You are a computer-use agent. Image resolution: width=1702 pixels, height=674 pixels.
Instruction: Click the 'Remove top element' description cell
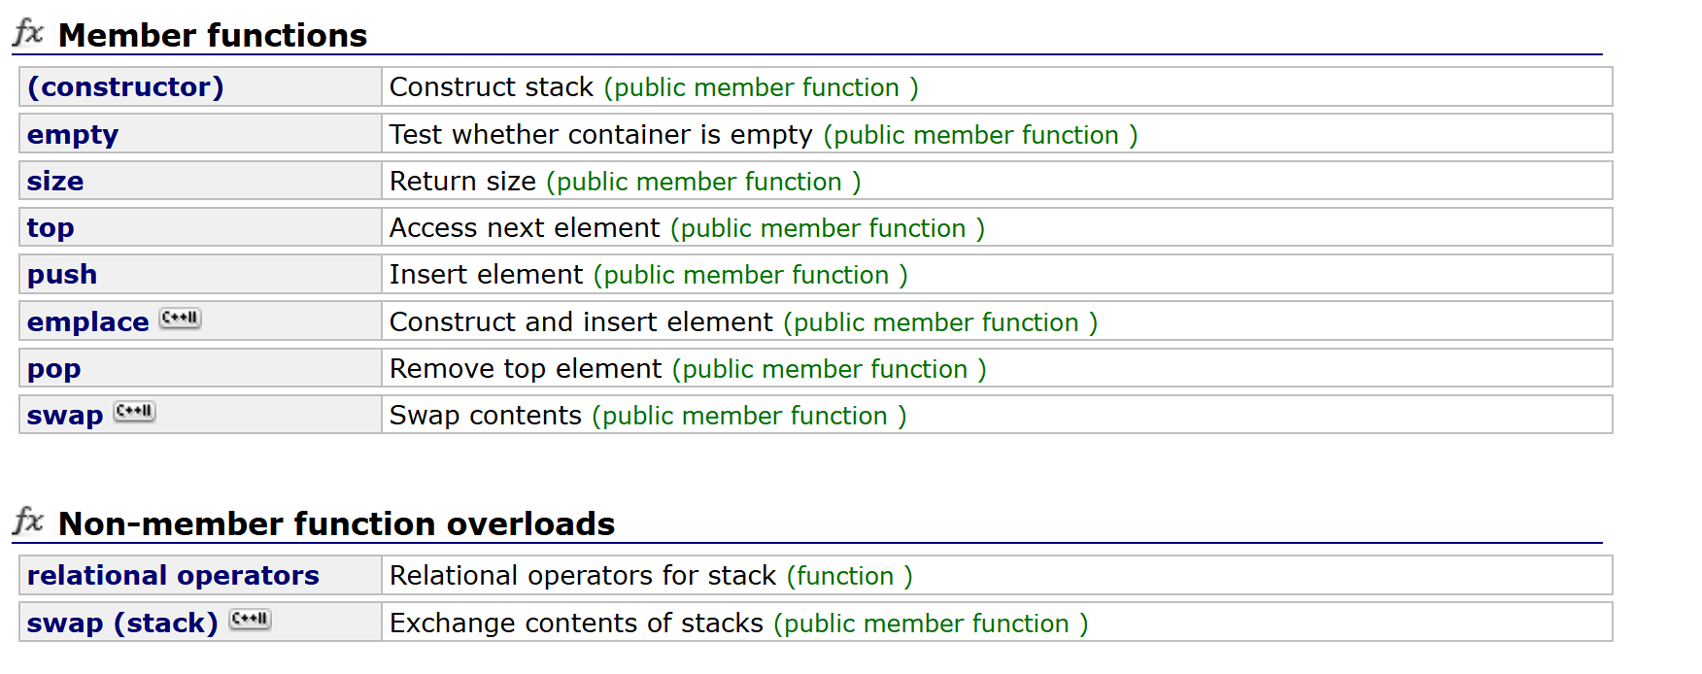(525, 369)
